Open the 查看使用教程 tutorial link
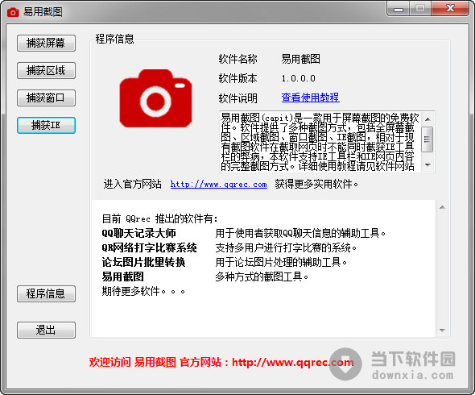Image resolution: width=475 pixels, height=395 pixels. click(x=310, y=98)
